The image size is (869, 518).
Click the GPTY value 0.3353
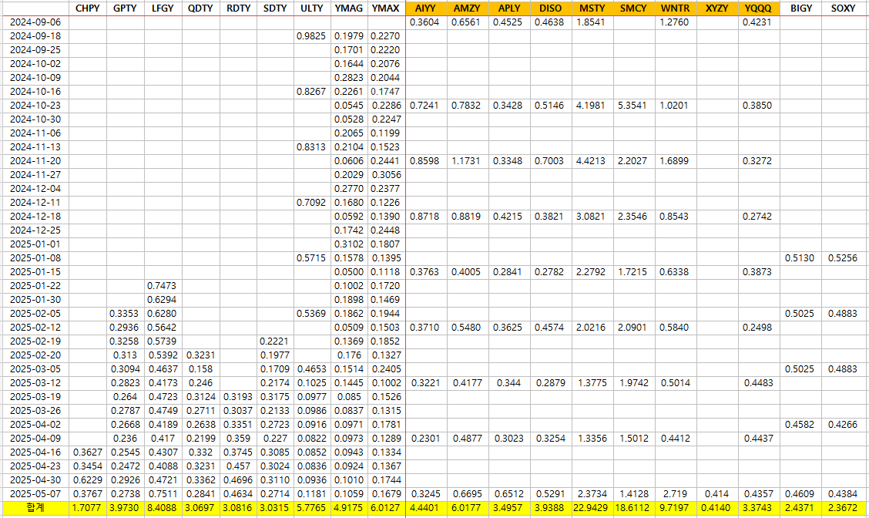click(x=126, y=314)
